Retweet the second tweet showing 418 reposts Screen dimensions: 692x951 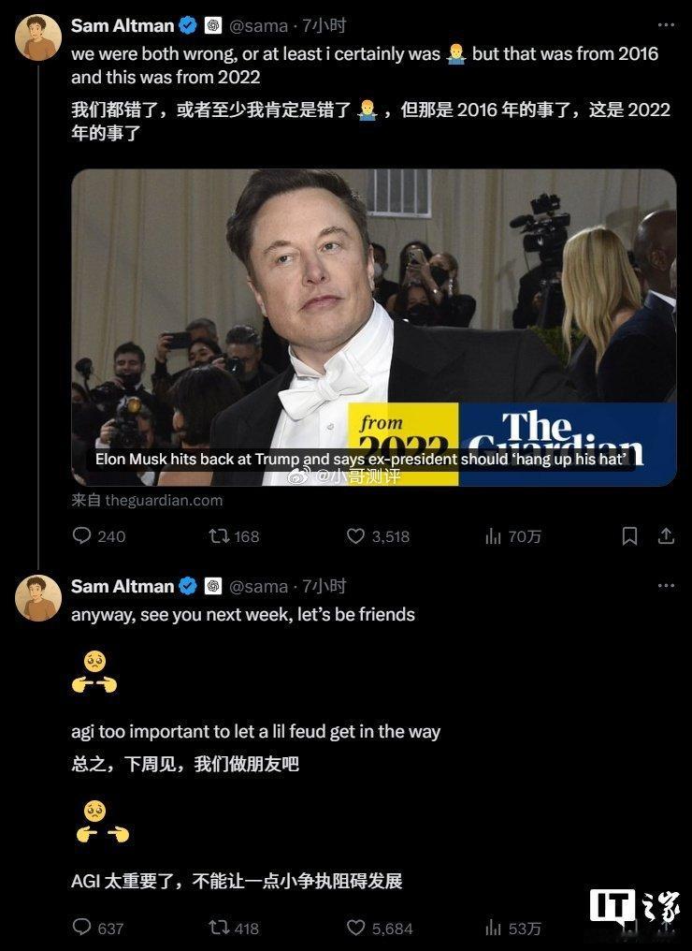pos(234,928)
